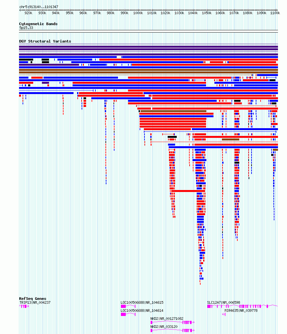Screen dimensions: 287x334
Task: Click the purple variant bar spanning 913k to 957k
Action: point(49,65)
